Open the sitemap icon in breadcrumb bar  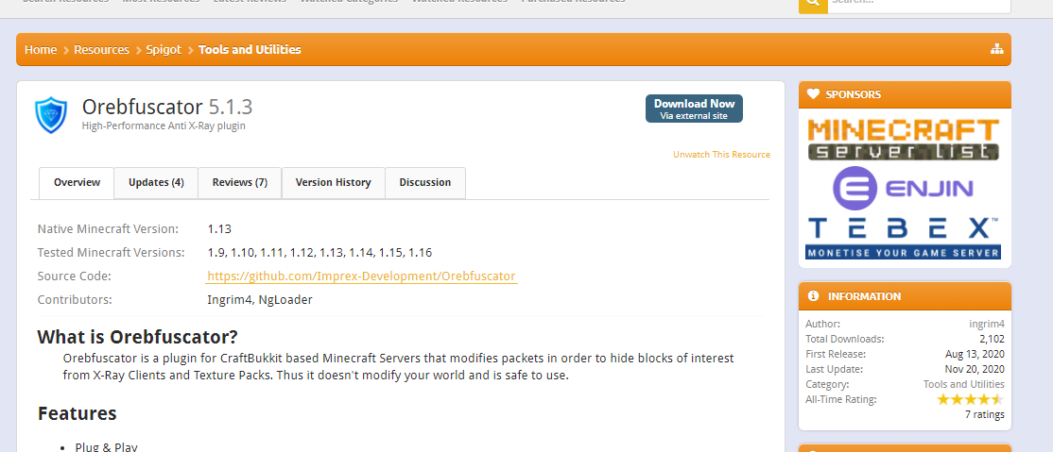point(996,49)
